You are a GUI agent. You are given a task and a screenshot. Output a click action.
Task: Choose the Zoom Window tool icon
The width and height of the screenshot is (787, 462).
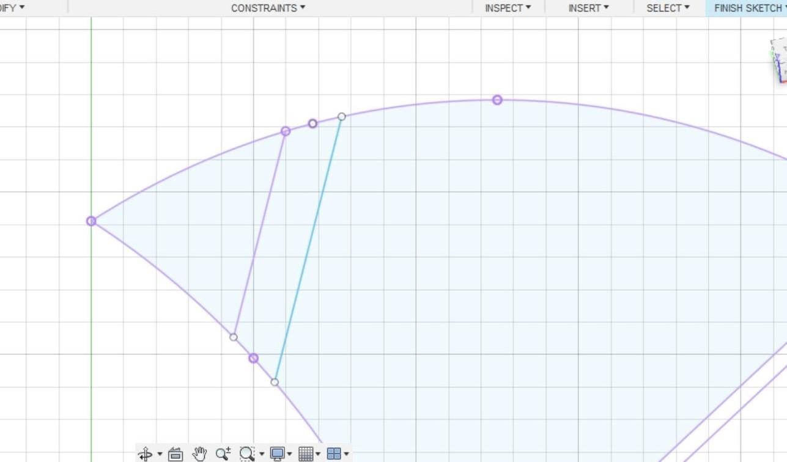246,453
